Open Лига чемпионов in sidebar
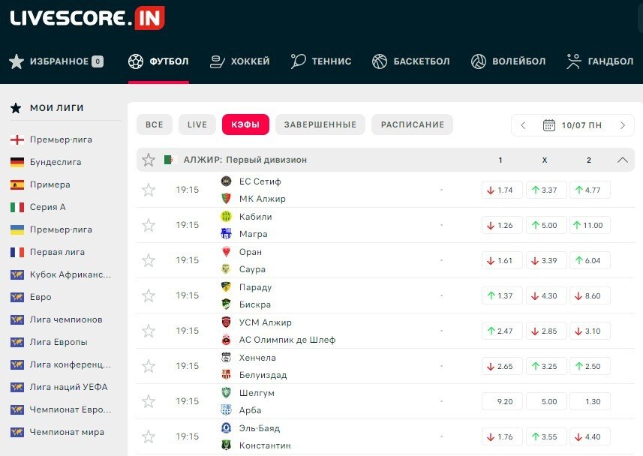The width and height of the screenshot is (643, 456). (x=66, y=319)
